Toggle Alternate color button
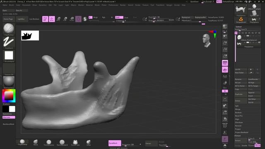The image size is (265, 149). point(9,117)
